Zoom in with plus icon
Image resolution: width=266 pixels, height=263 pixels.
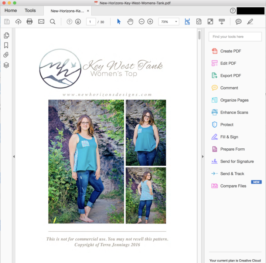pyautogui.click(x=150, y=22)
